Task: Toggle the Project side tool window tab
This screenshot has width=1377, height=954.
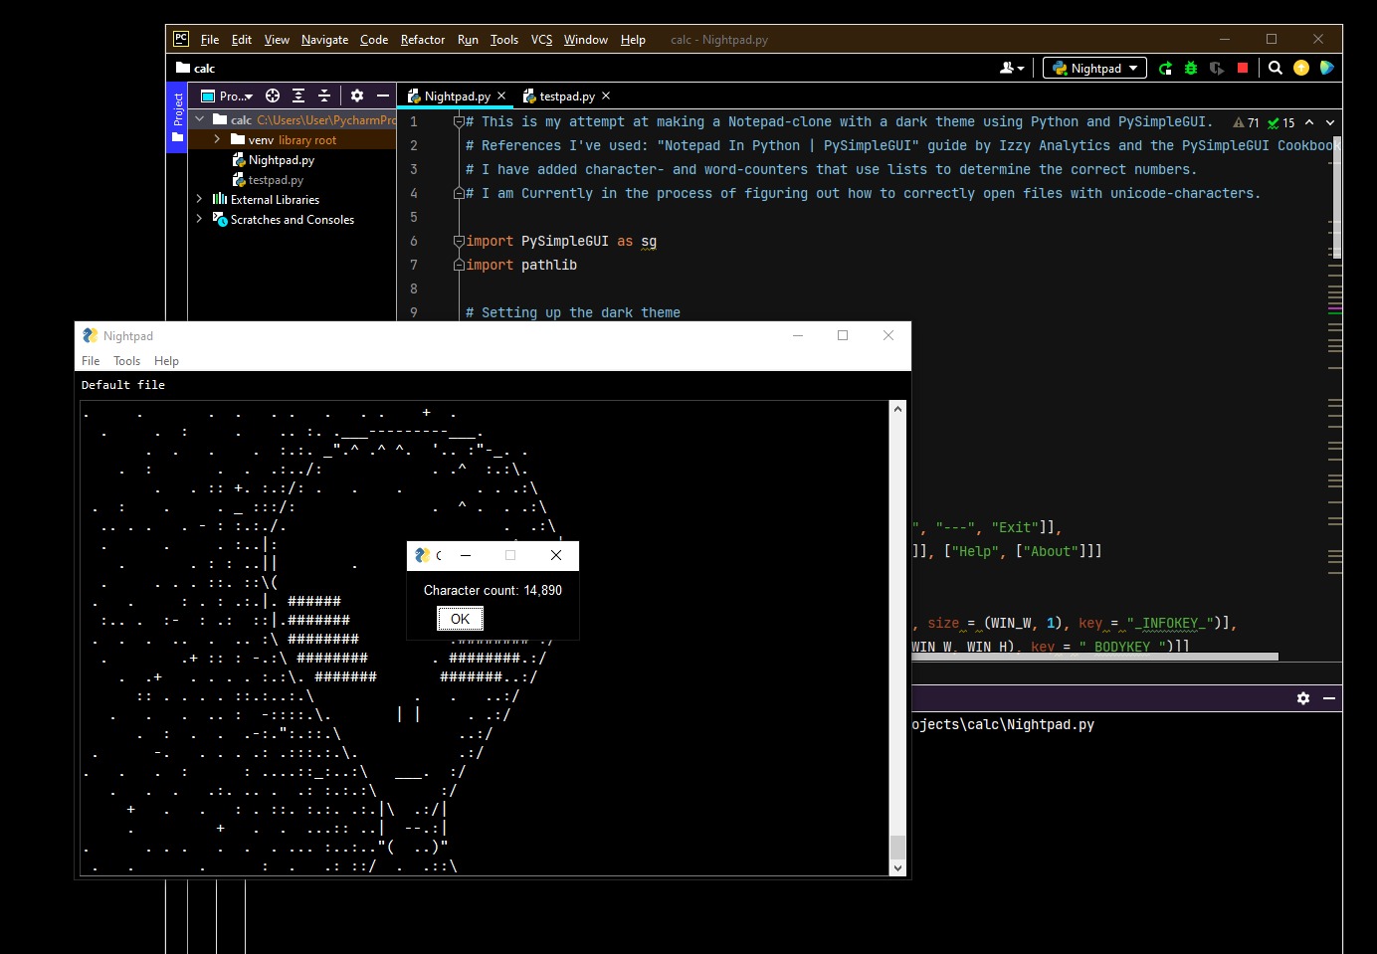Action: coord(177,116)
